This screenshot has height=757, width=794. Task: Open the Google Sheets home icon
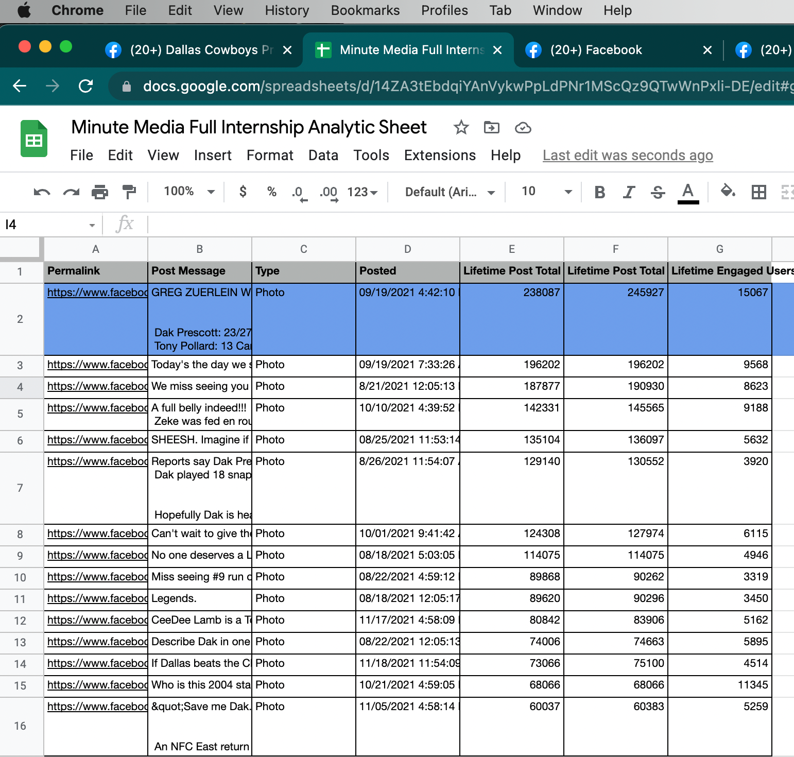(x=34, y=139)
